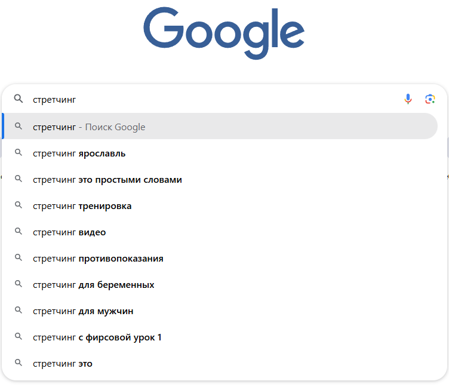Choose the last suggestion 'стретчинг это'
Screen dimensions: 449x387
click(63, 364)
